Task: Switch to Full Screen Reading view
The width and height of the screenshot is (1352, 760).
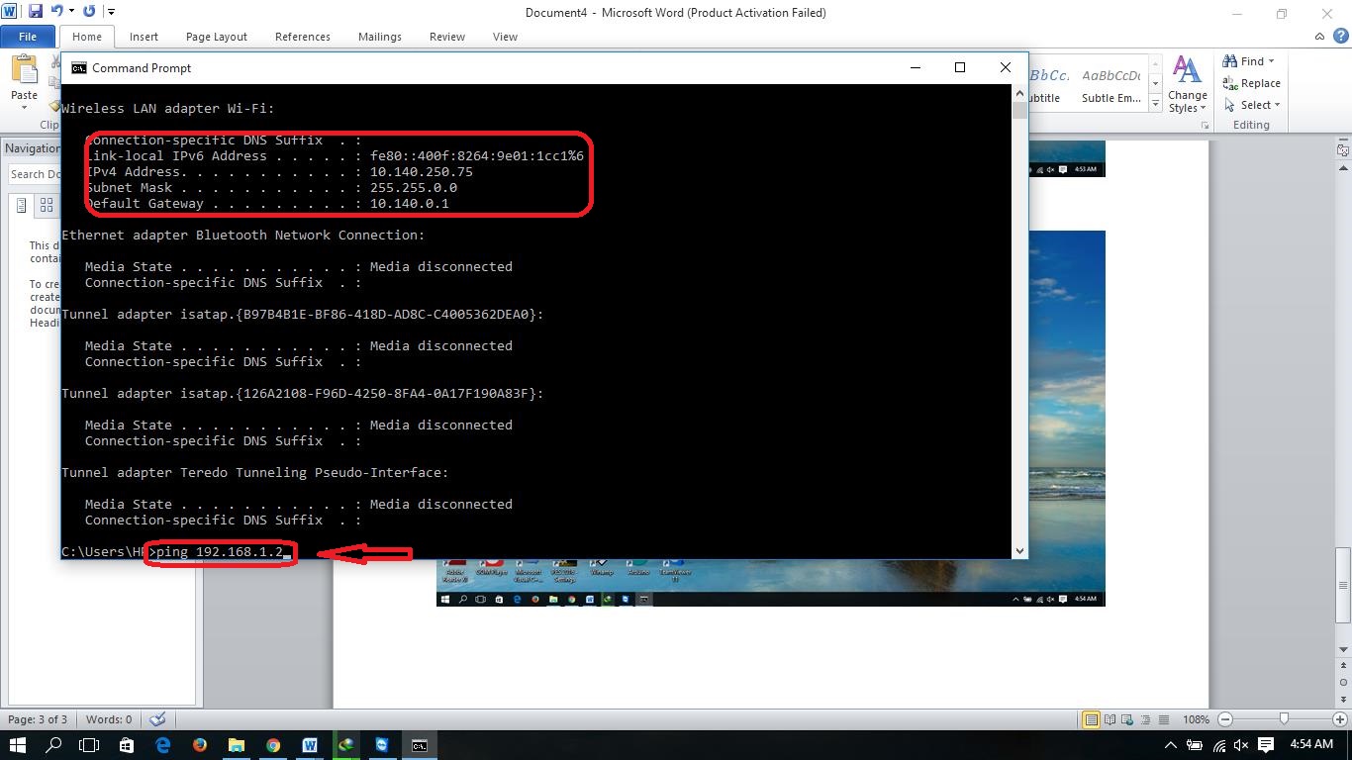Action: [x=1110, y=719]
